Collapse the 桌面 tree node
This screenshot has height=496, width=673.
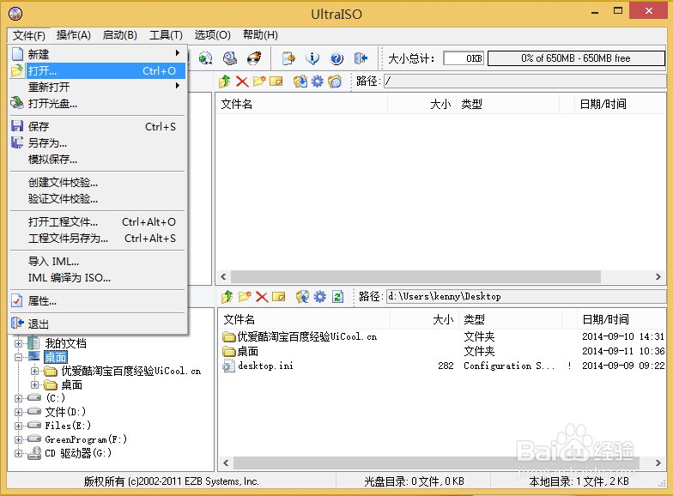point(19,357)
